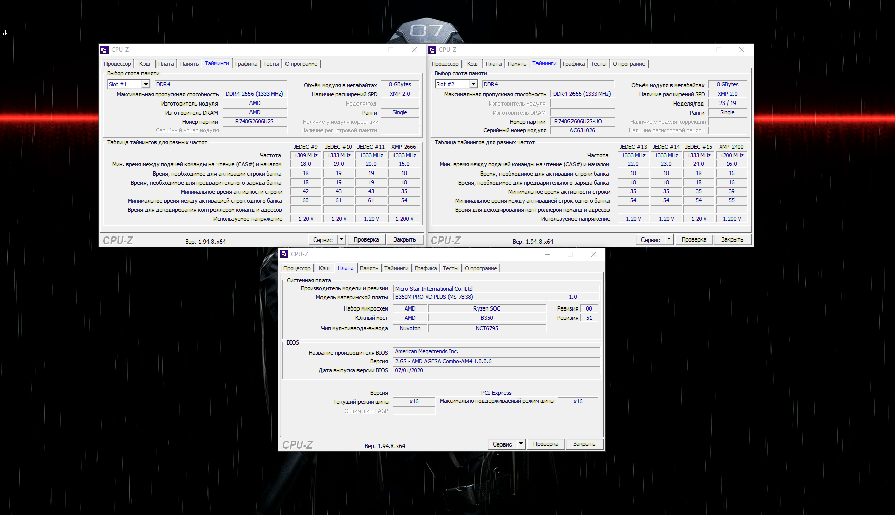Click Сервис button in Slot #2 window
The image size is (895, 515).
click(x=651, y=239)
